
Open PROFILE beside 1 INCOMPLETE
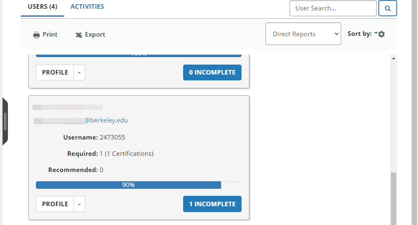[55, 204]
